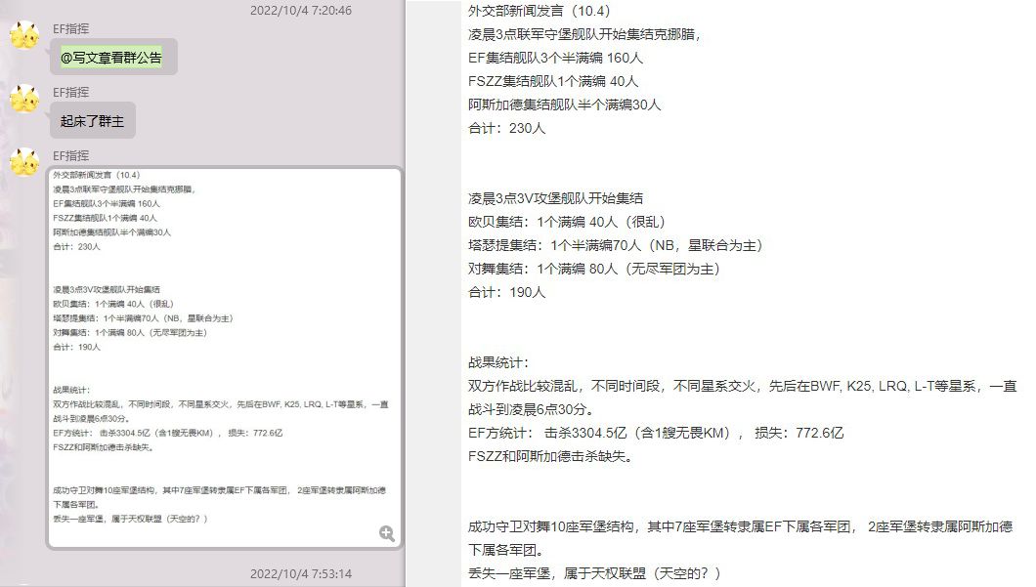Click the total "合计：230人" in right panel

coord(507,128)
